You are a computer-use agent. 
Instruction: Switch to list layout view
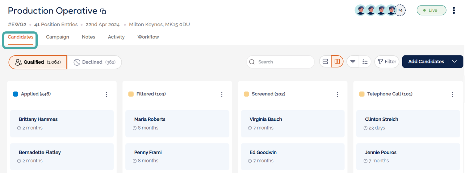click(325, 62)
